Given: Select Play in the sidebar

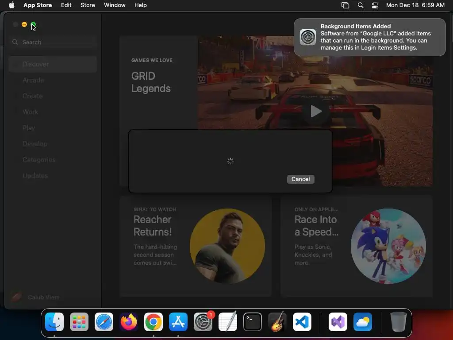Looking at the screenshot, I should [53, 128].
